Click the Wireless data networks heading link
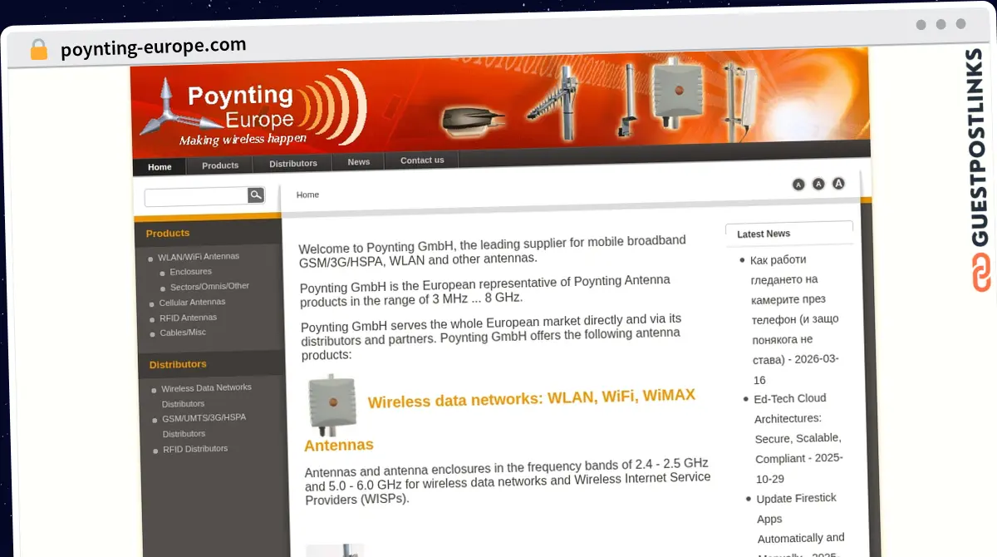Image resolution: width=997 pixels, height=557 pixels. [500, 420]
